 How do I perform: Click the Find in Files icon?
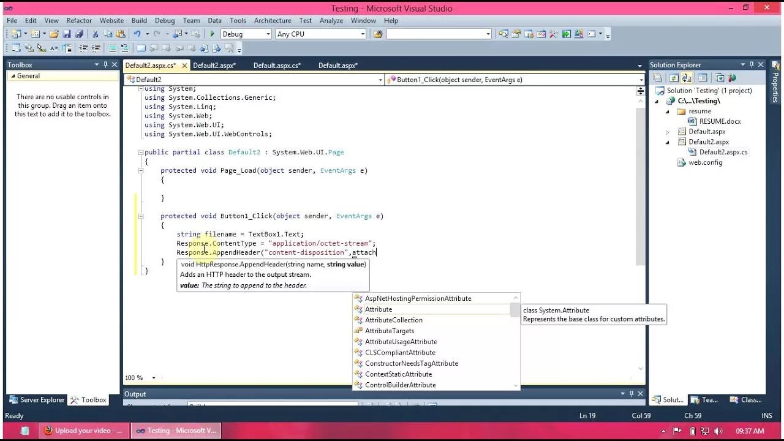[377, 34]
